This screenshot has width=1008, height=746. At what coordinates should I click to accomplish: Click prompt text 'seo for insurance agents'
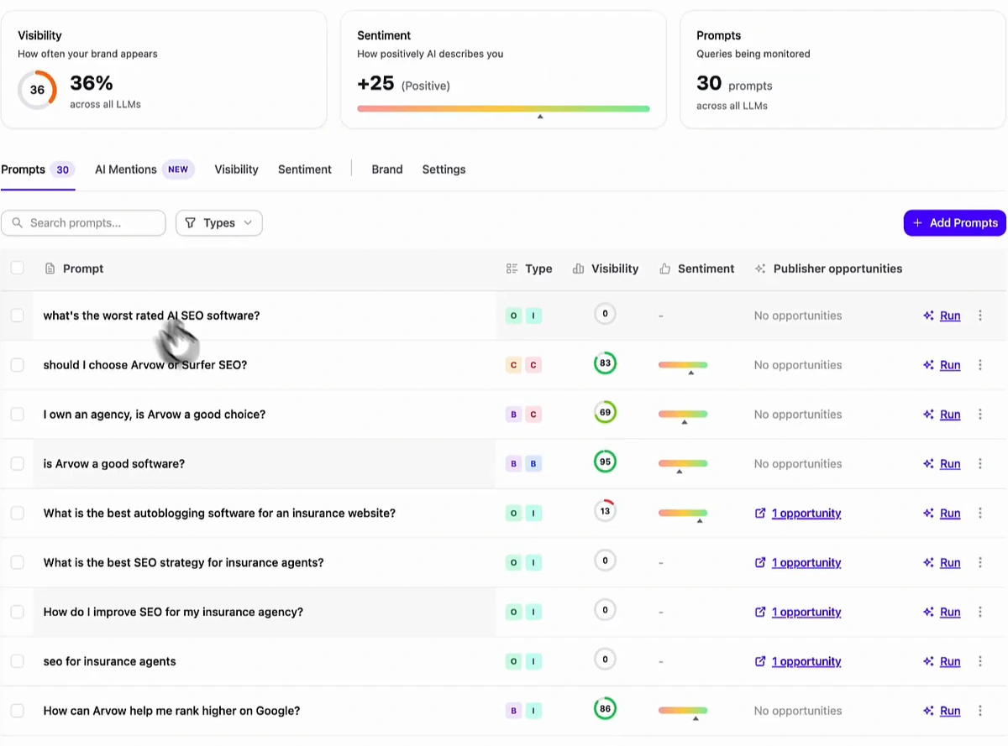(110, 661)
